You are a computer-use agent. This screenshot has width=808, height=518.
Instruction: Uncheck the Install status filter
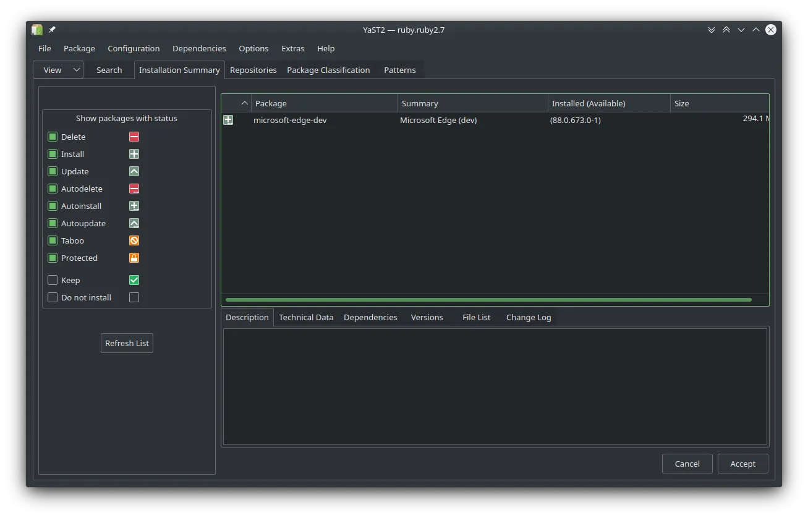pyautogui.click(x=52, y=154)
